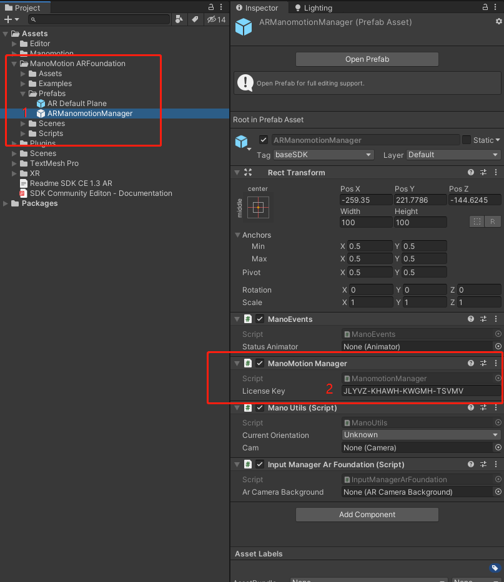Expand the Examples folder arrow
Screen dimensions: 504x582
(23, 84)
